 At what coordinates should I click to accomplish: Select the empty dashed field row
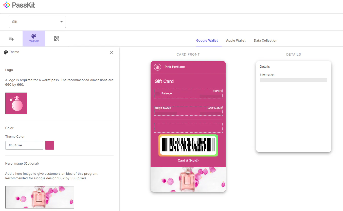(x=188, y=128)
